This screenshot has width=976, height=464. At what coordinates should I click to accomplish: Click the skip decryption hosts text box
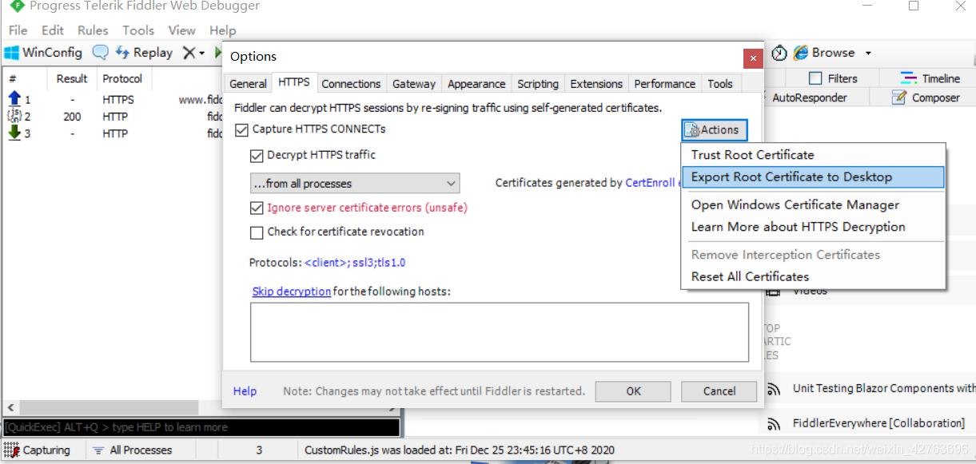click(x=500, y=332)
